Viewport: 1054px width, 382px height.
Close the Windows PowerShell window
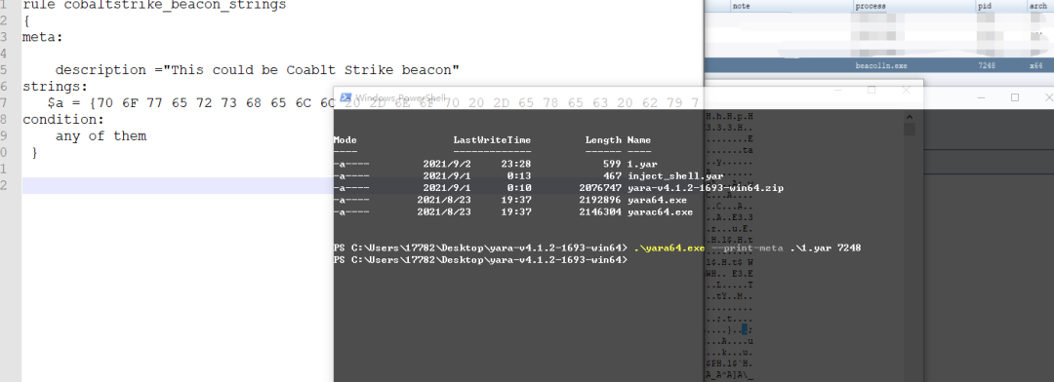(x=906, y=90)
